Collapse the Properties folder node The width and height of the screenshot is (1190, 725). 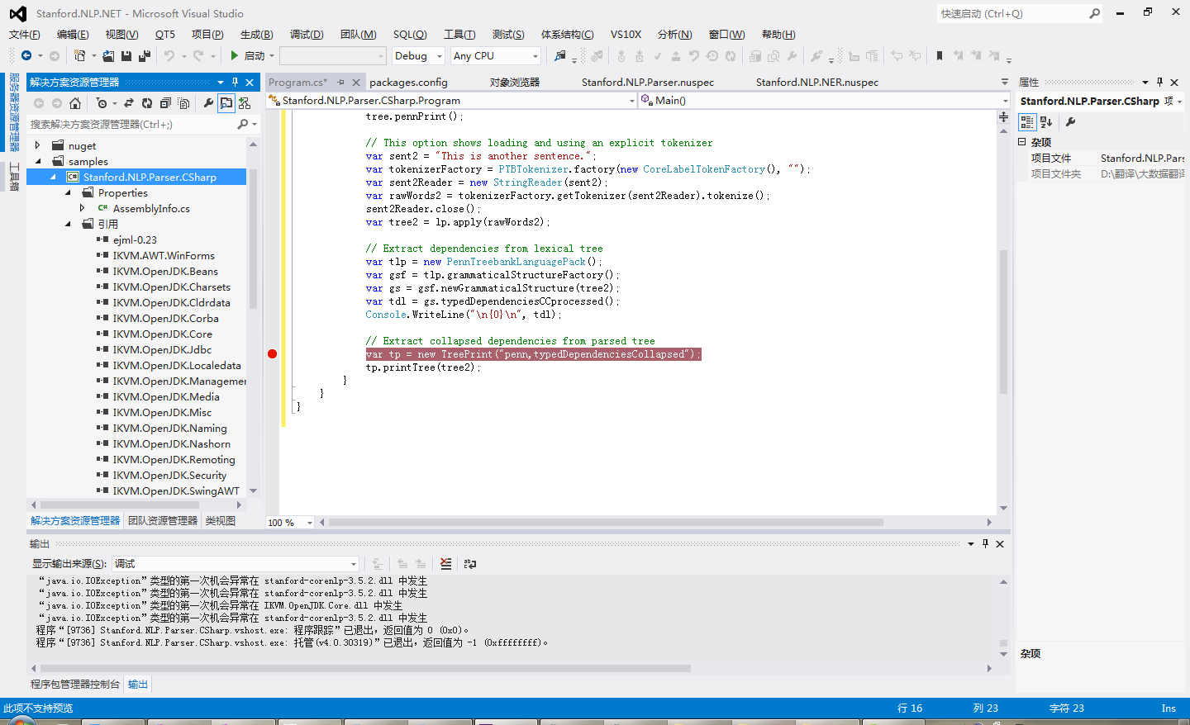pos(69,192)
